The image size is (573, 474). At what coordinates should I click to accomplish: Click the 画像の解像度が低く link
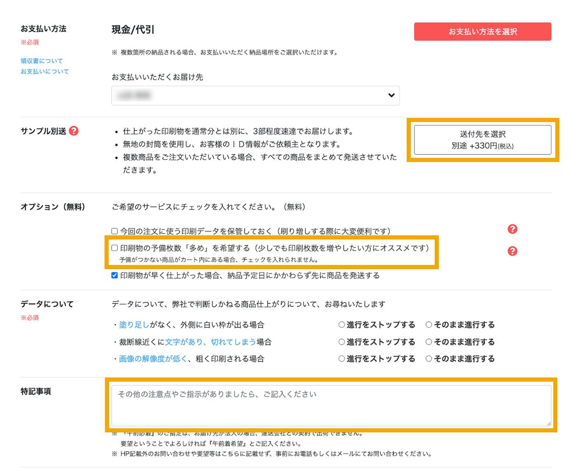point(152,359)
